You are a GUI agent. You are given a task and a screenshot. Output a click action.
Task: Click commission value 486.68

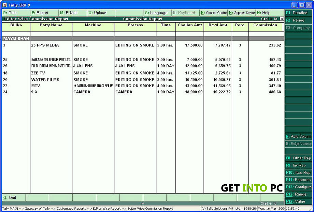275,92
